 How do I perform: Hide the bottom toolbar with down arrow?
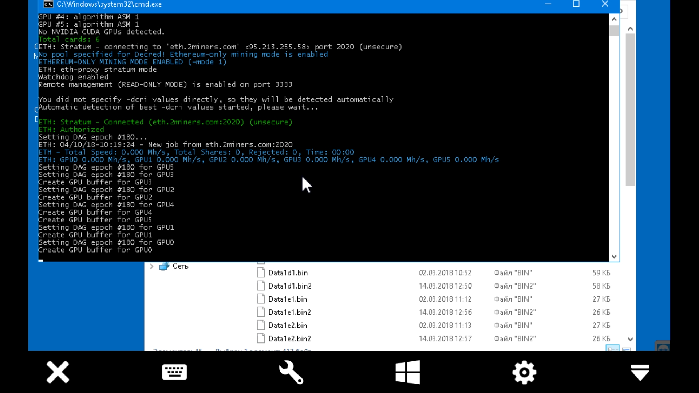pos(640,372)
